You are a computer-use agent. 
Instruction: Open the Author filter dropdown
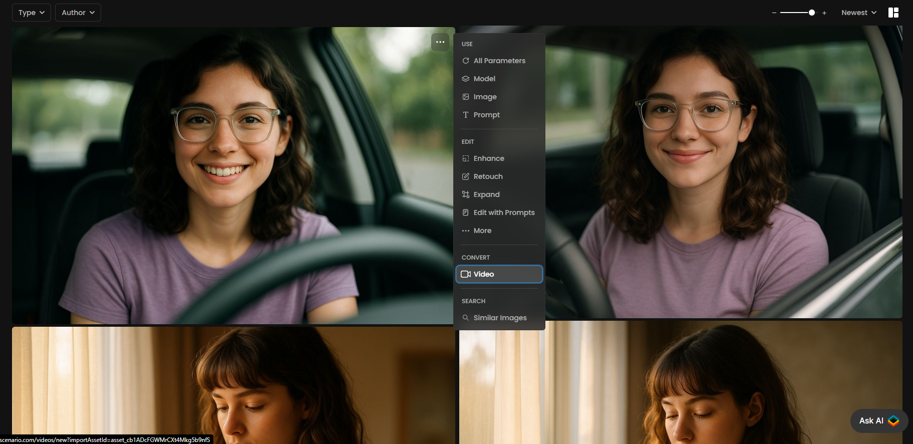click(78, 13)
